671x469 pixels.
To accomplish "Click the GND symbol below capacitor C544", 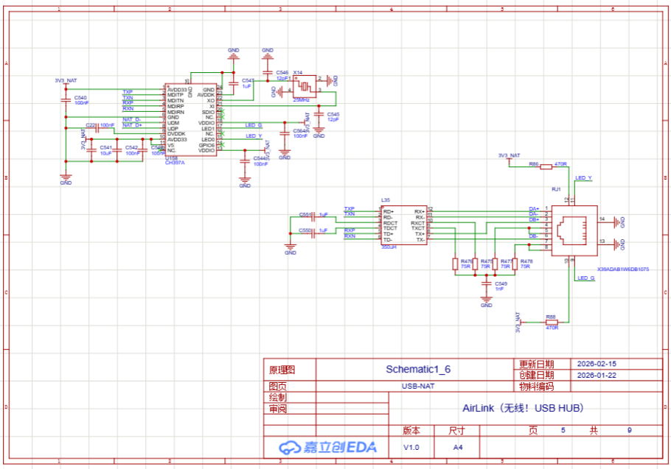I will [x=245, y=182].
